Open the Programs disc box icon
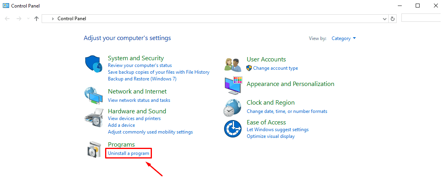 (x=94, y=149)
